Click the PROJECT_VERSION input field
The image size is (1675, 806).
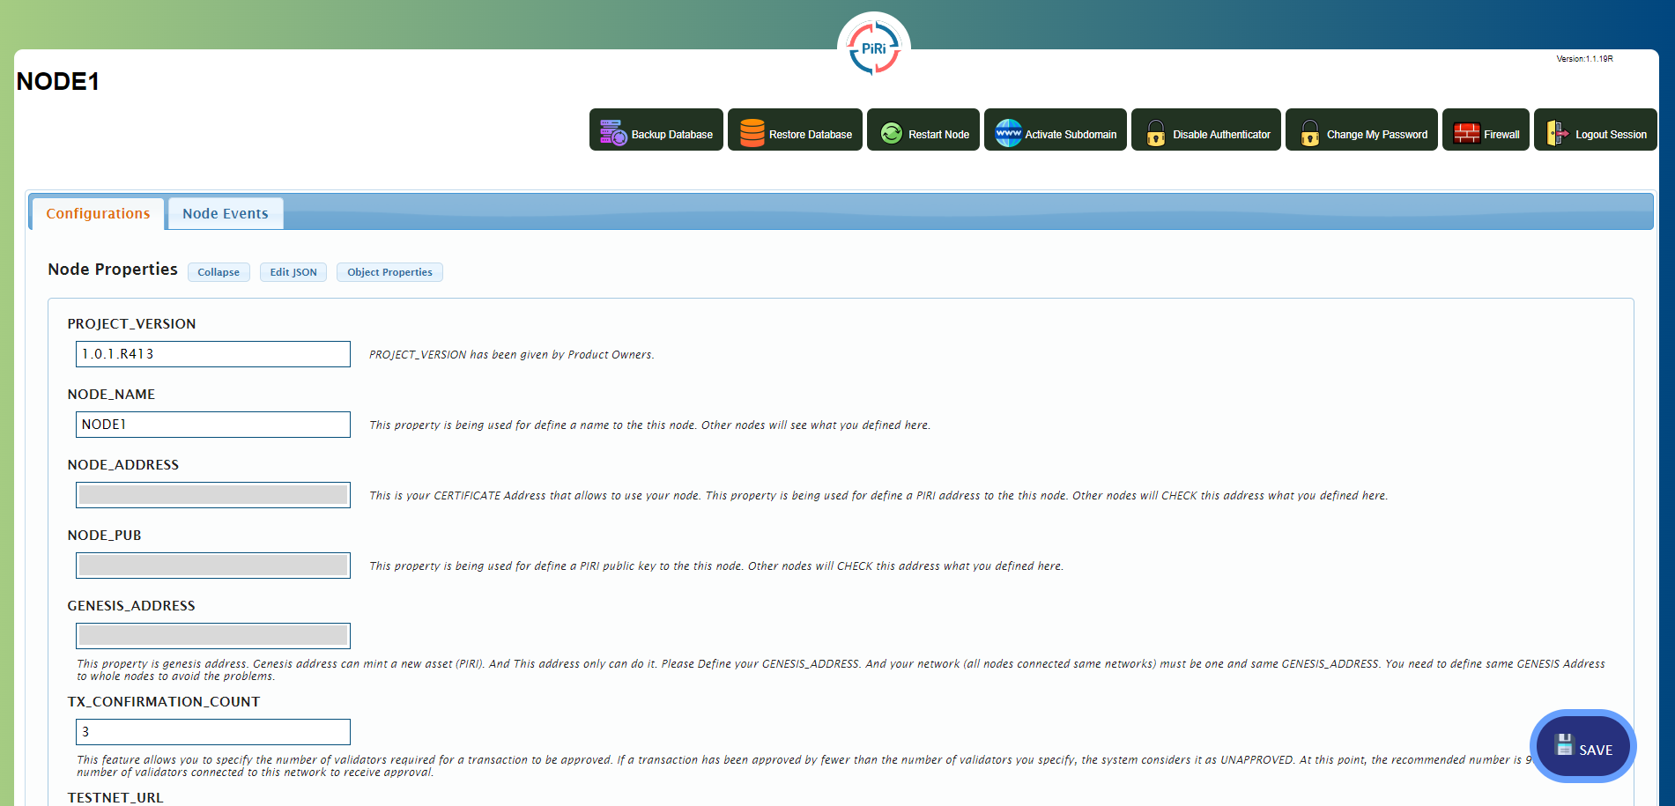click(211, 353)
